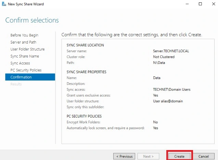Click the TECHNET\Domain Users value
Viewport: 218px width, 160px height.
coord(172,89)
